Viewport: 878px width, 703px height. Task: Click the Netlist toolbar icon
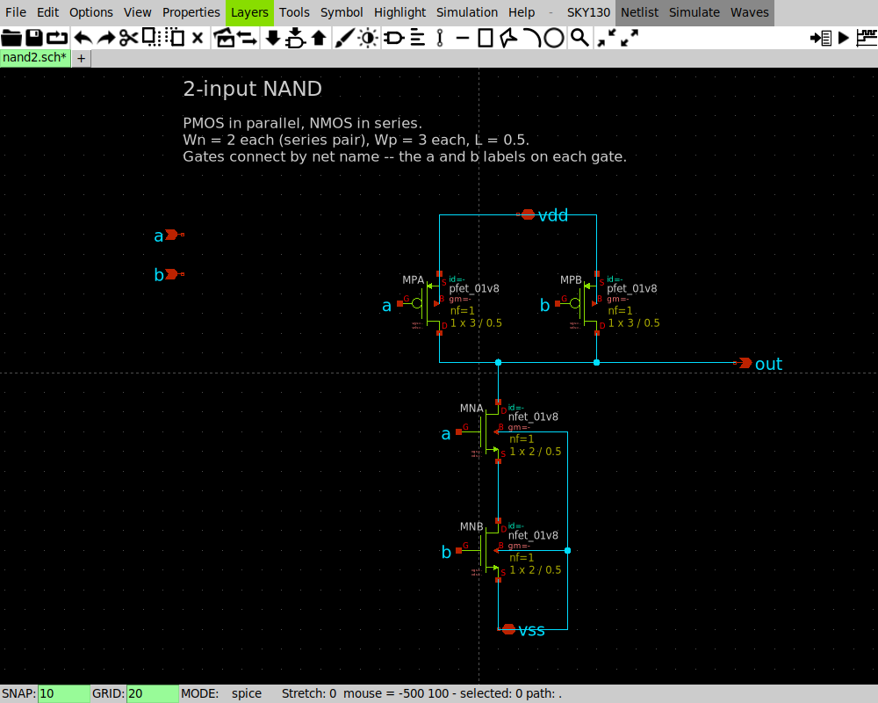821,38
